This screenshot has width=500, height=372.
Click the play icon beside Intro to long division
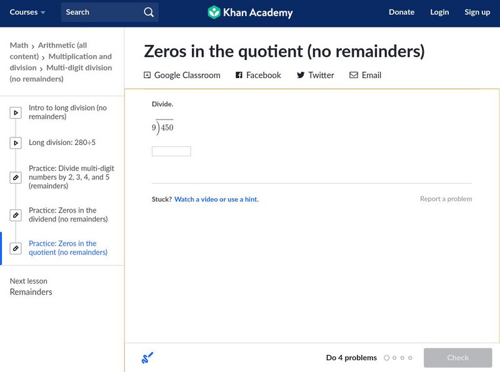tap(16, 113)
